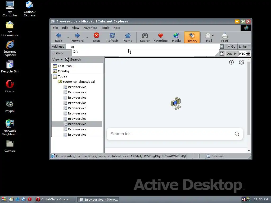The image size is (271, 203).
Task: Click the Back toolbar button
Action: pos(58,37)
